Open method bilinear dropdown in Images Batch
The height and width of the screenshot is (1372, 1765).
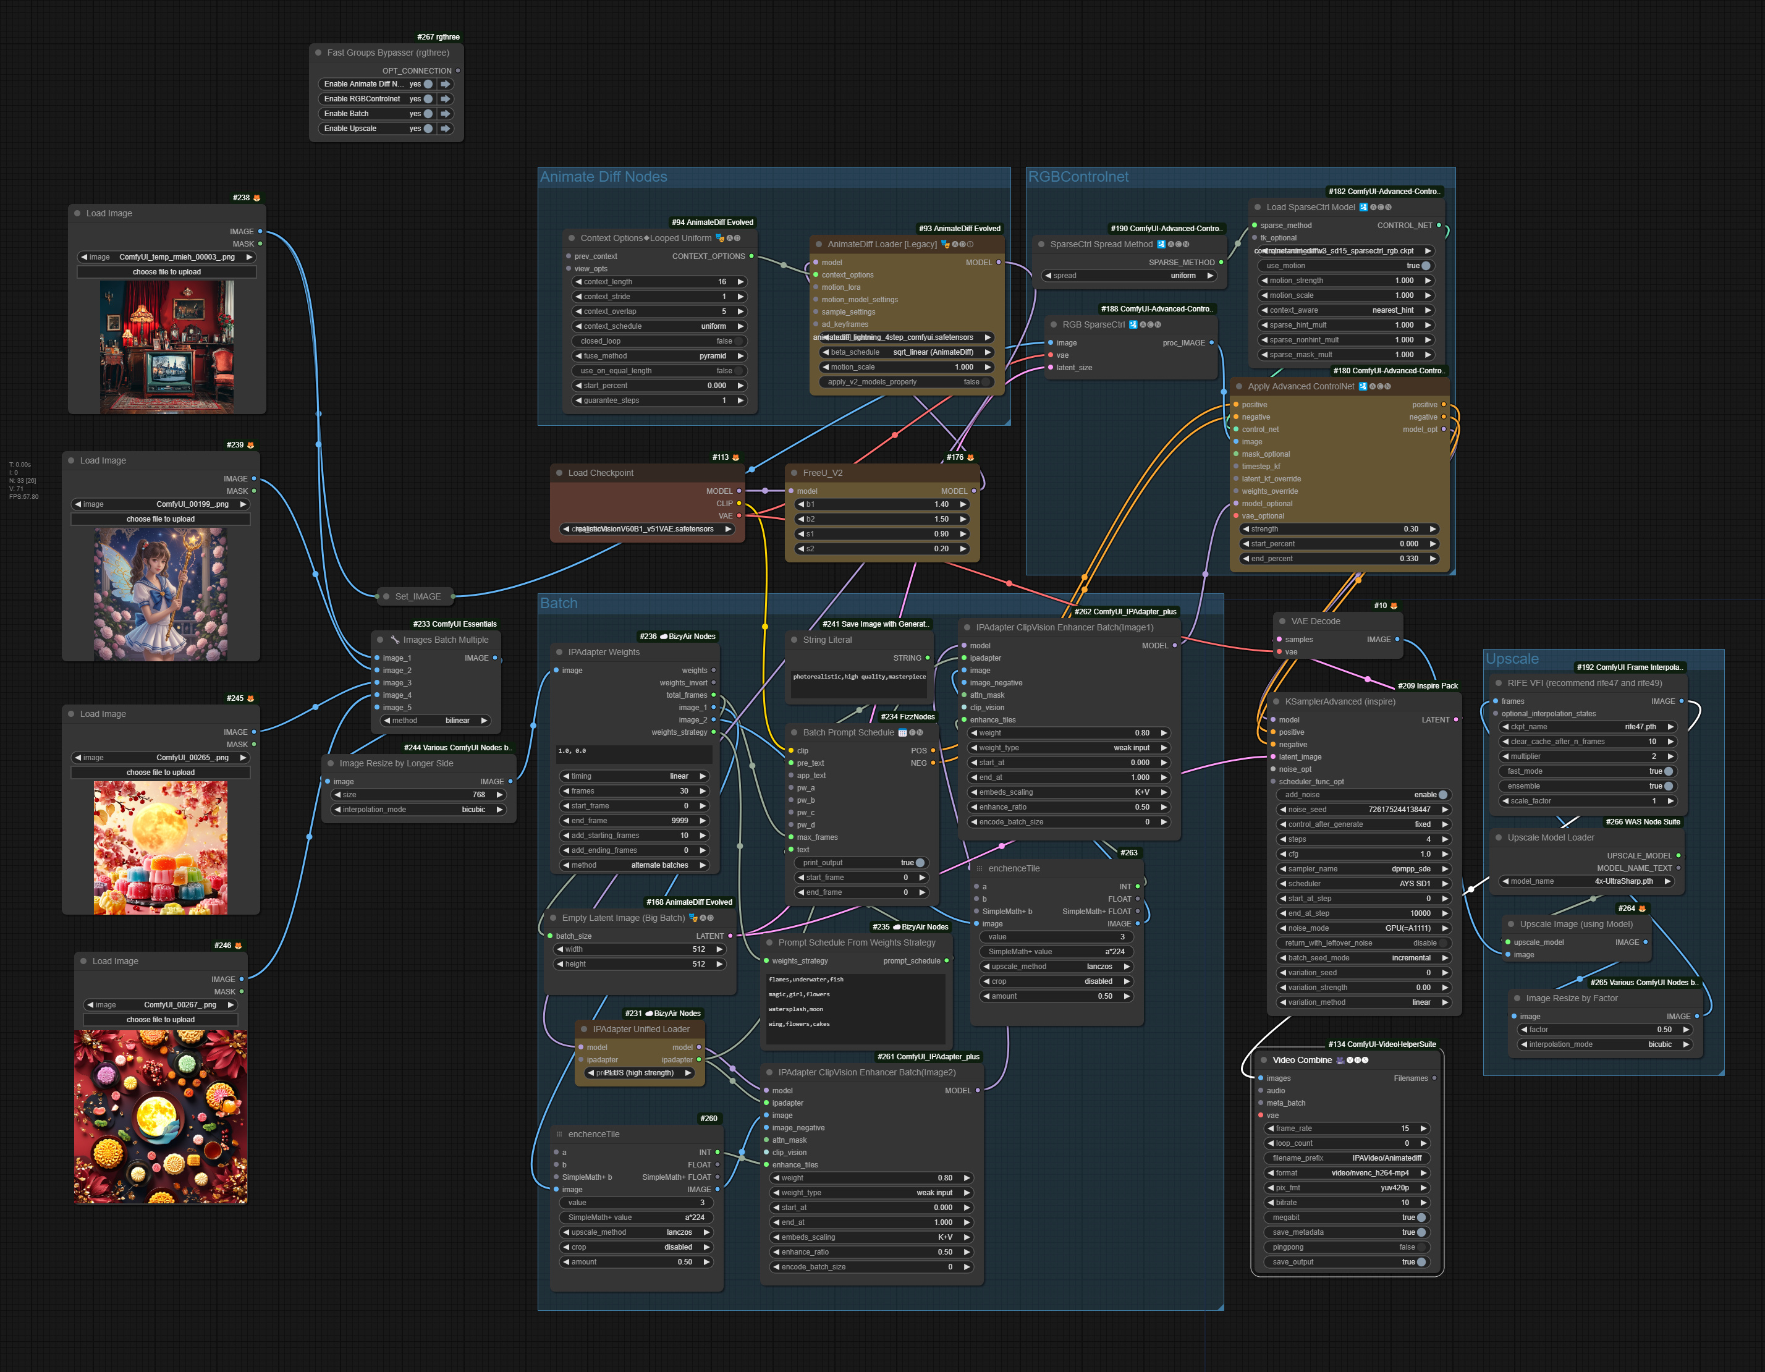pyautogui.click(x=436, y=721)
